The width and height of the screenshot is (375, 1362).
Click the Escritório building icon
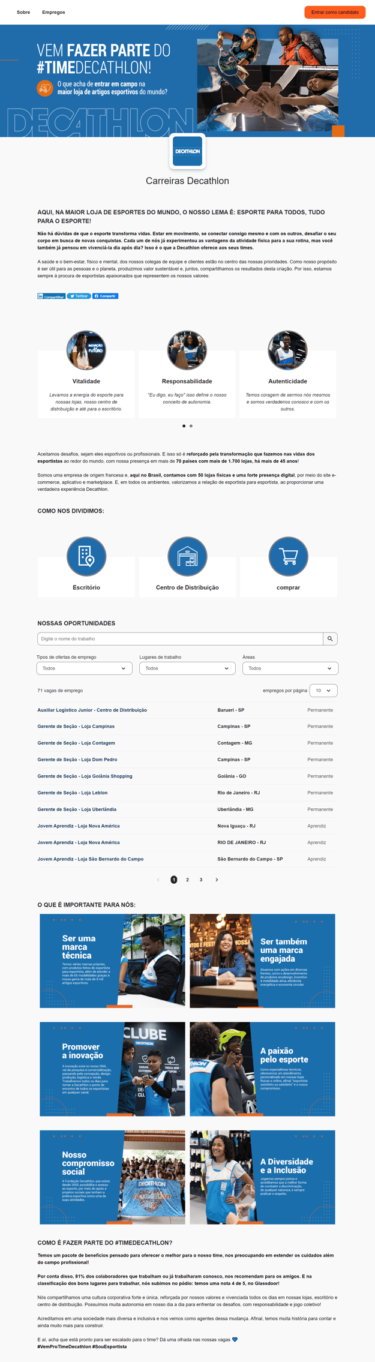86,556
